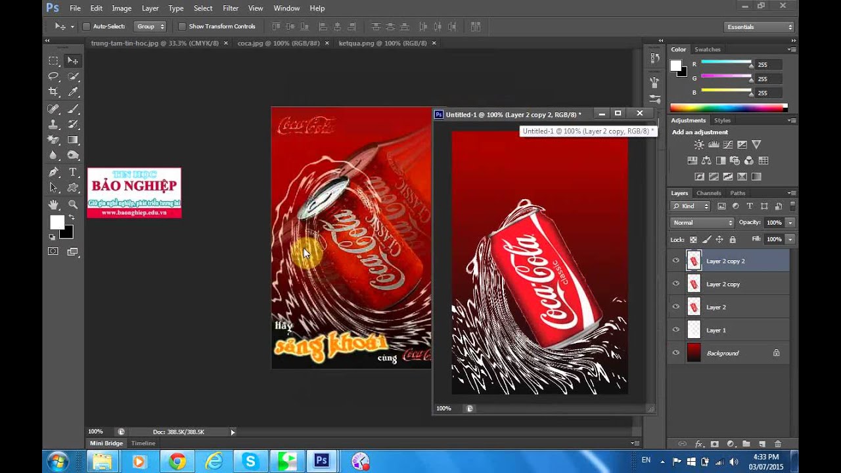Create a new layer group
The height and width of the screenshot is (473, 841).
tap(746, 445)
